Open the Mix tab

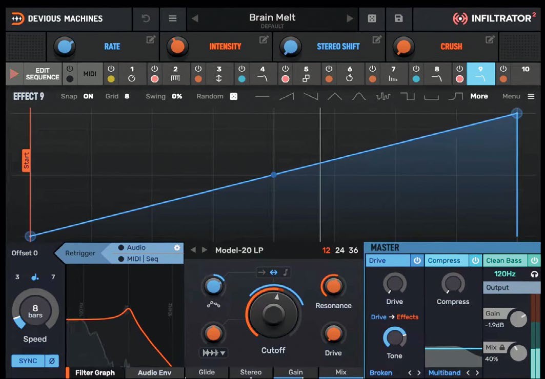[341, 372]
